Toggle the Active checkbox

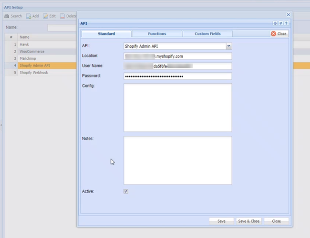click(x=126, y=191)
